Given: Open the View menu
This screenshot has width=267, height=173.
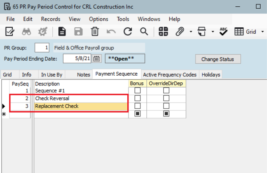Looking at the screenshot, I should click(x=75, y=19).
